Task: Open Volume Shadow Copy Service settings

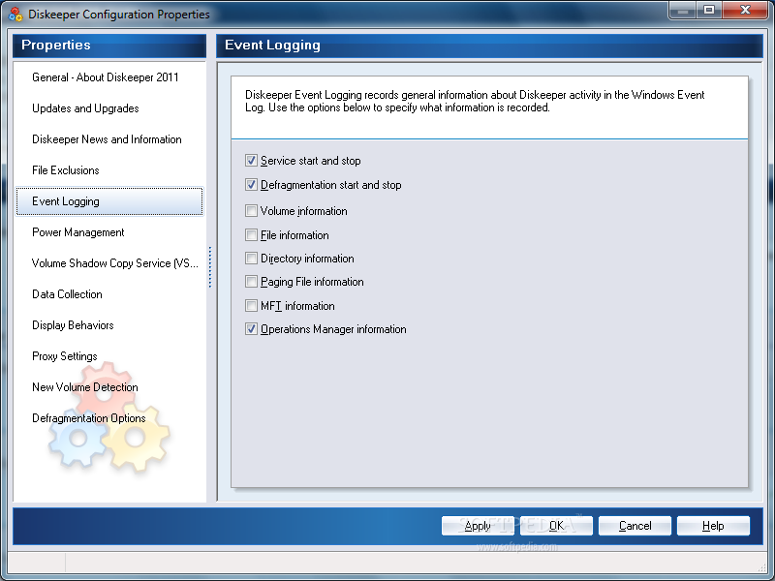Action: pos(109,263)
